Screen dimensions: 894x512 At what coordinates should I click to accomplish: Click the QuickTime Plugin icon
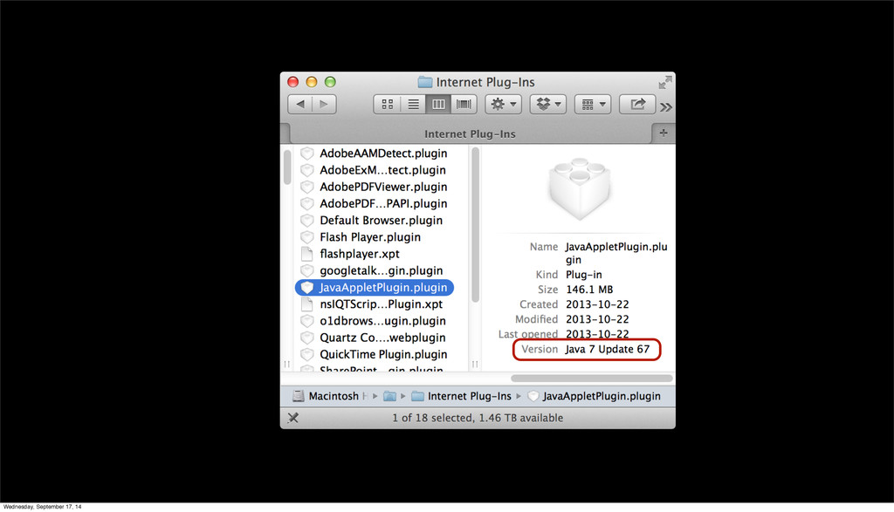coord(307,354)
